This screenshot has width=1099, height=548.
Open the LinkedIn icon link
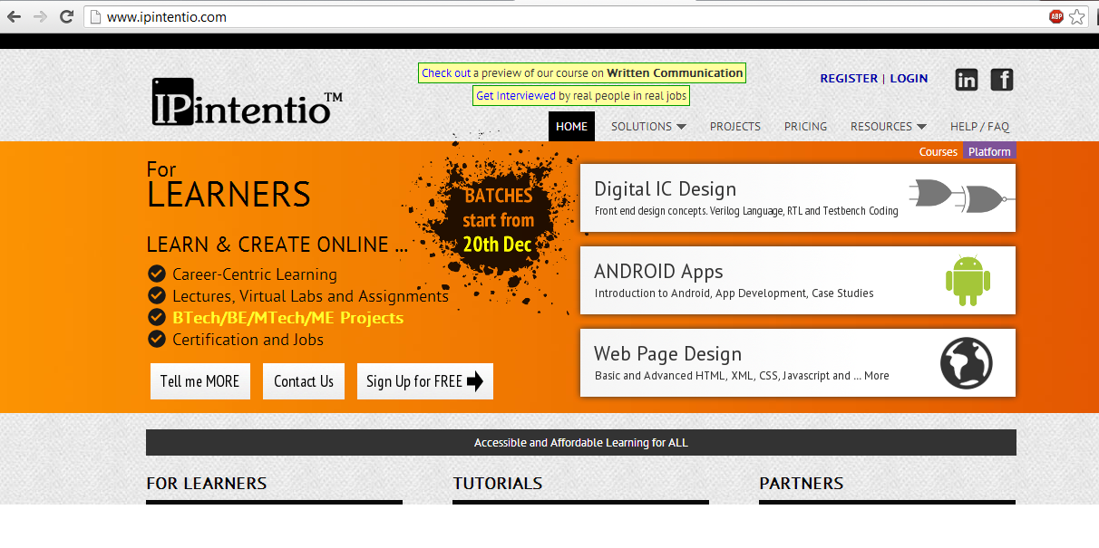coord(967,80)
